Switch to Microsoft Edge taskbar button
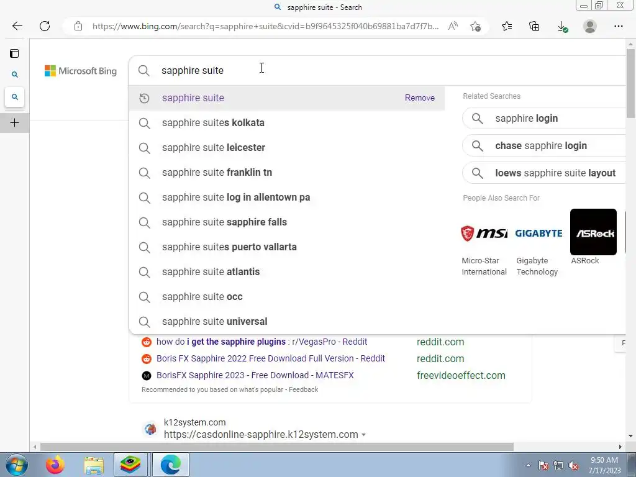This screenshot has width=636, height=477. 170,465
